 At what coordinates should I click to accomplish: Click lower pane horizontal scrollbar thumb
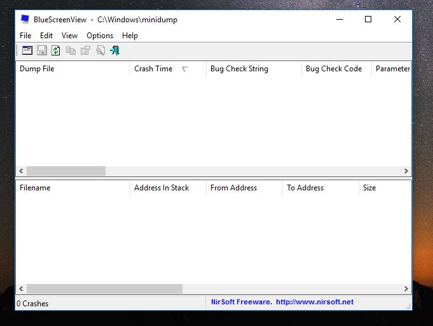click(104, 288)
